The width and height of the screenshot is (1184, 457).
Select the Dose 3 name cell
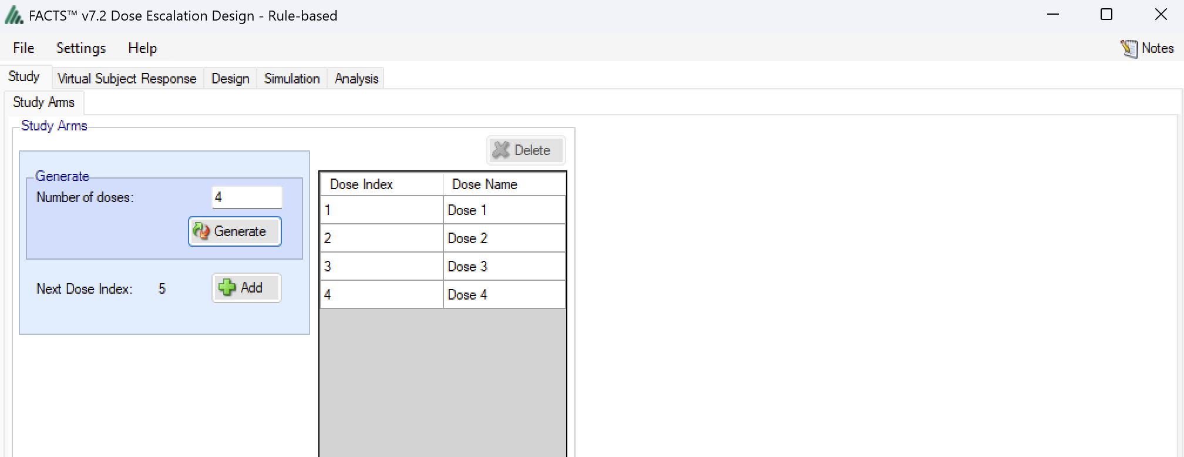(x=503, y=267)
